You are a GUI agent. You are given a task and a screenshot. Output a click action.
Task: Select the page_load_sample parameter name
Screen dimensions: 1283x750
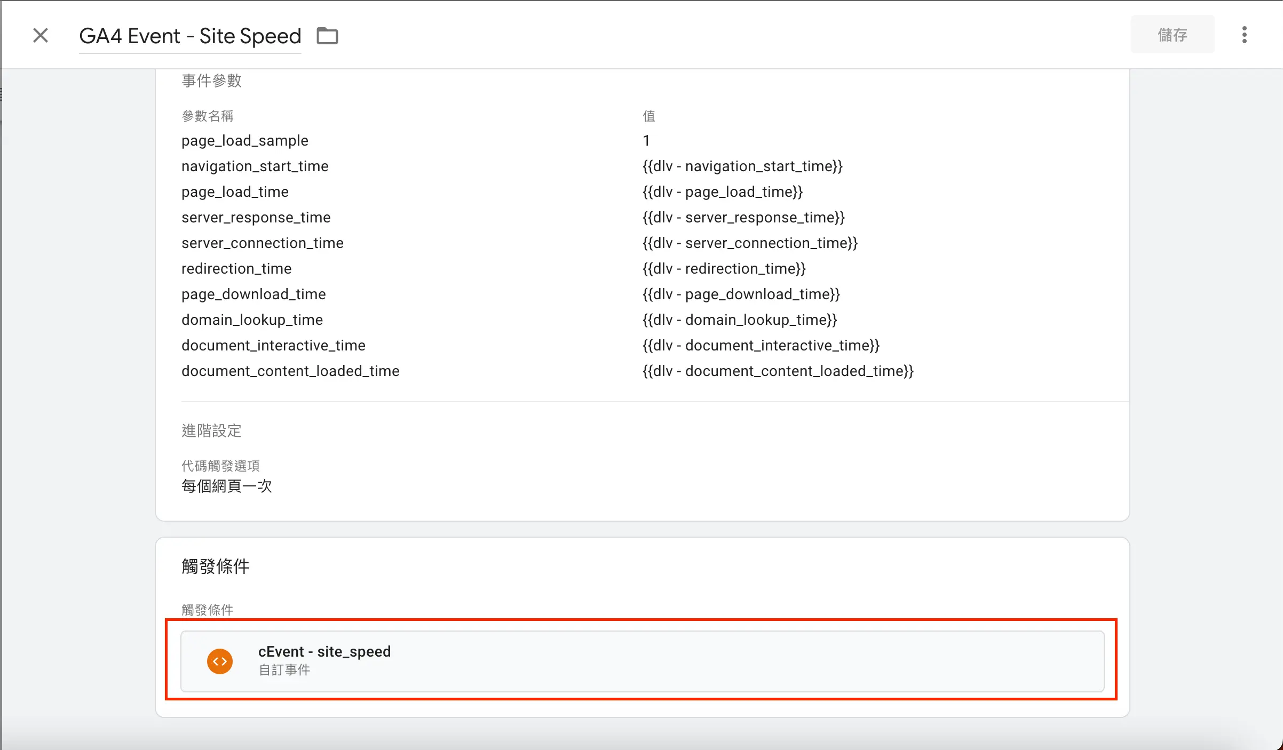tap(245, 141)
